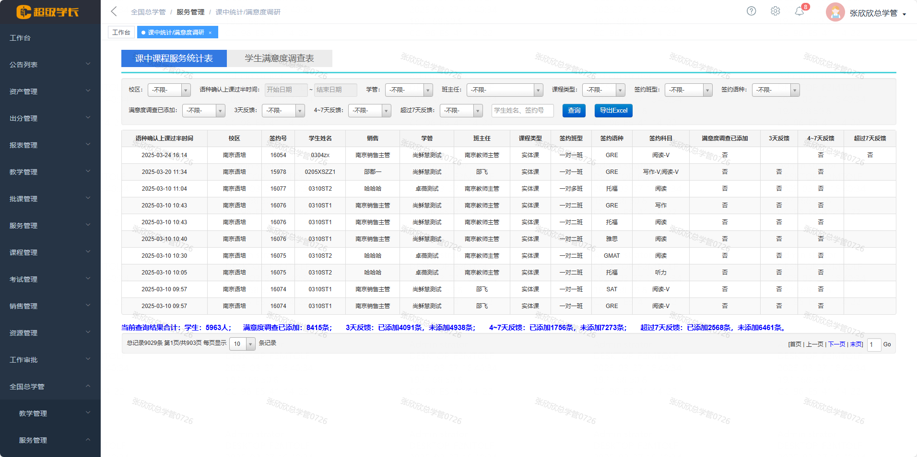The height and width of the screenshot is (457, 917).
Task: Open the help question mark icon
Action: 751,11
